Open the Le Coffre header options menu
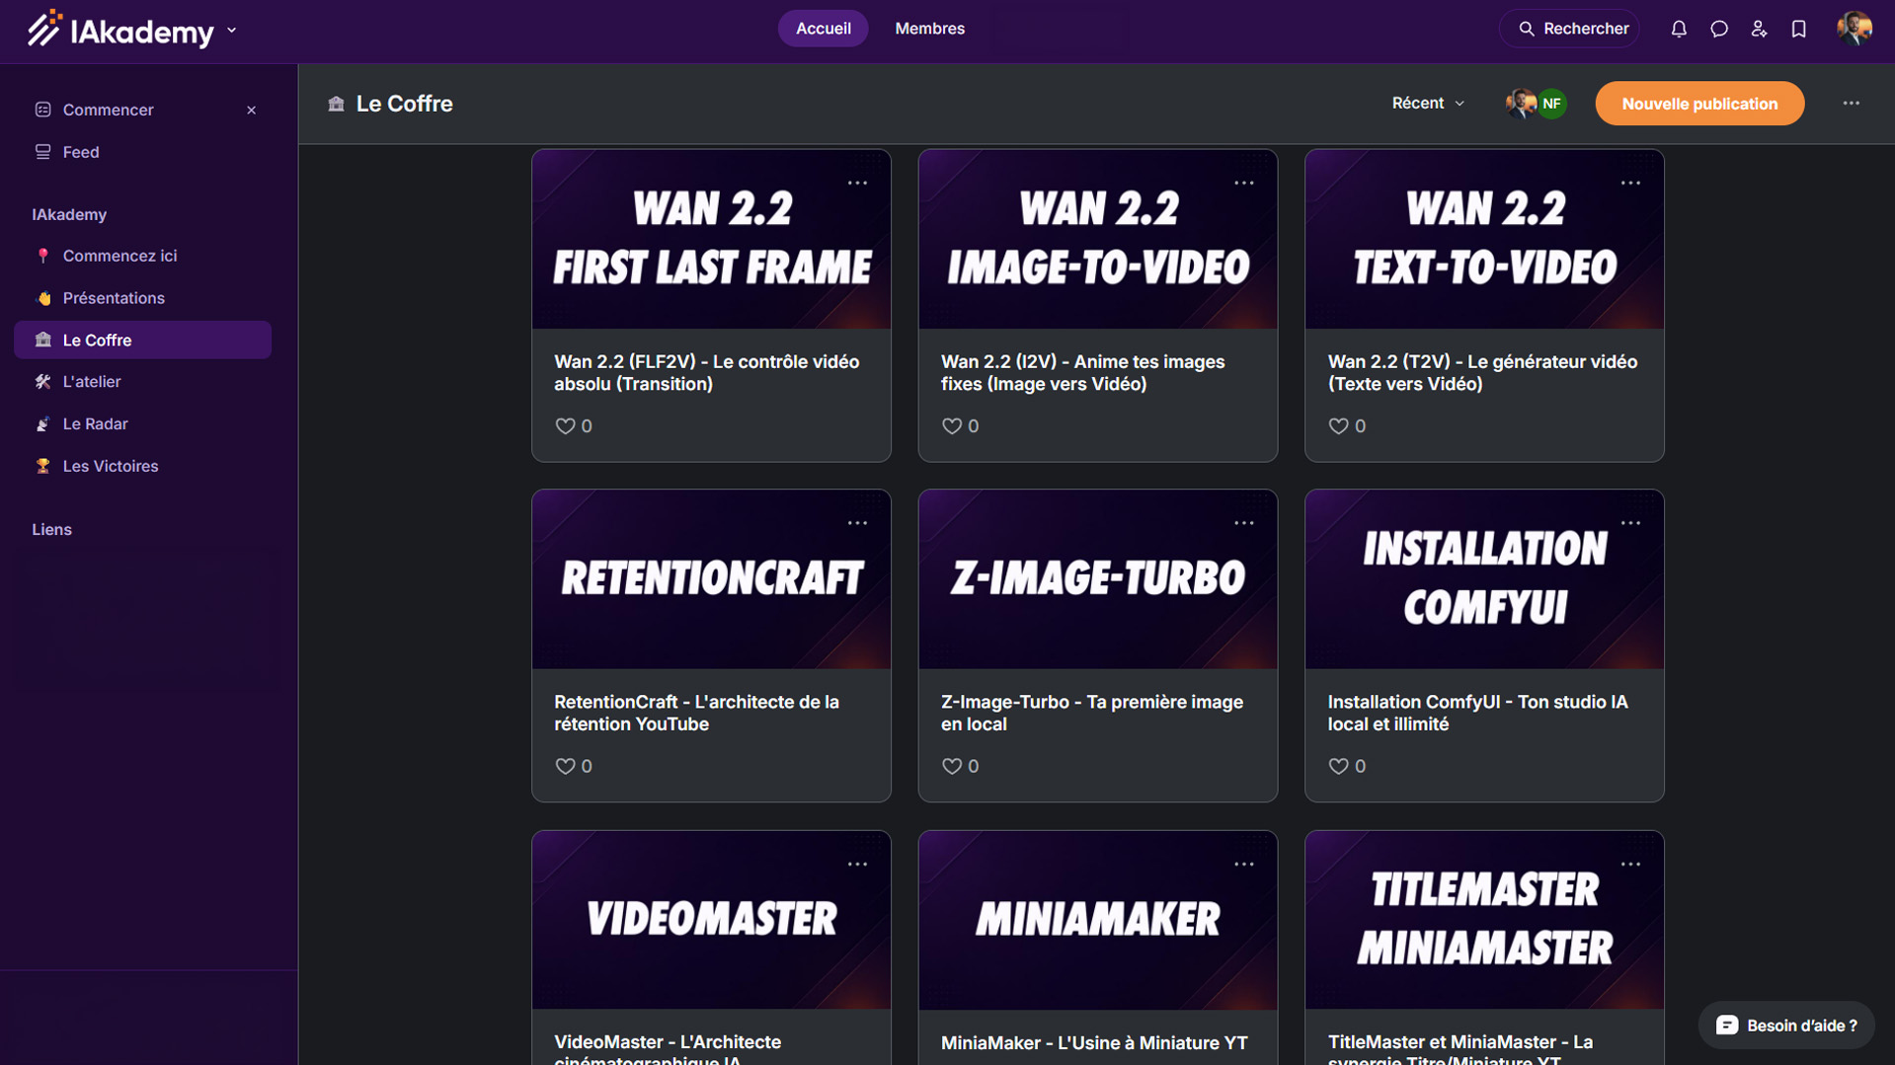The image size is (1895, 1065). tap(1852, 103)
